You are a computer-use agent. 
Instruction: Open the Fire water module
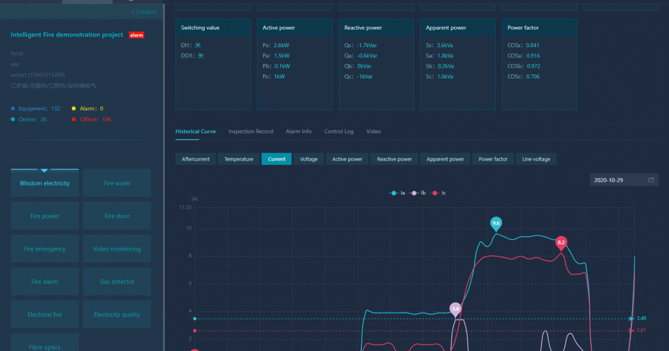click(117, 183)
